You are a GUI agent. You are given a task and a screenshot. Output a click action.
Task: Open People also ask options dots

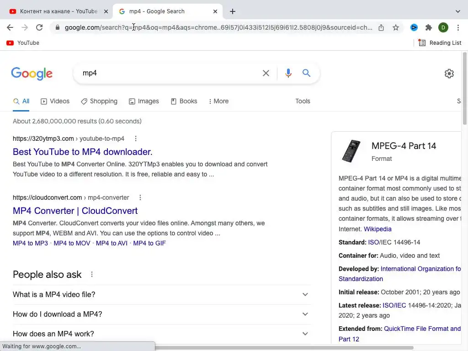click(91, 274)
